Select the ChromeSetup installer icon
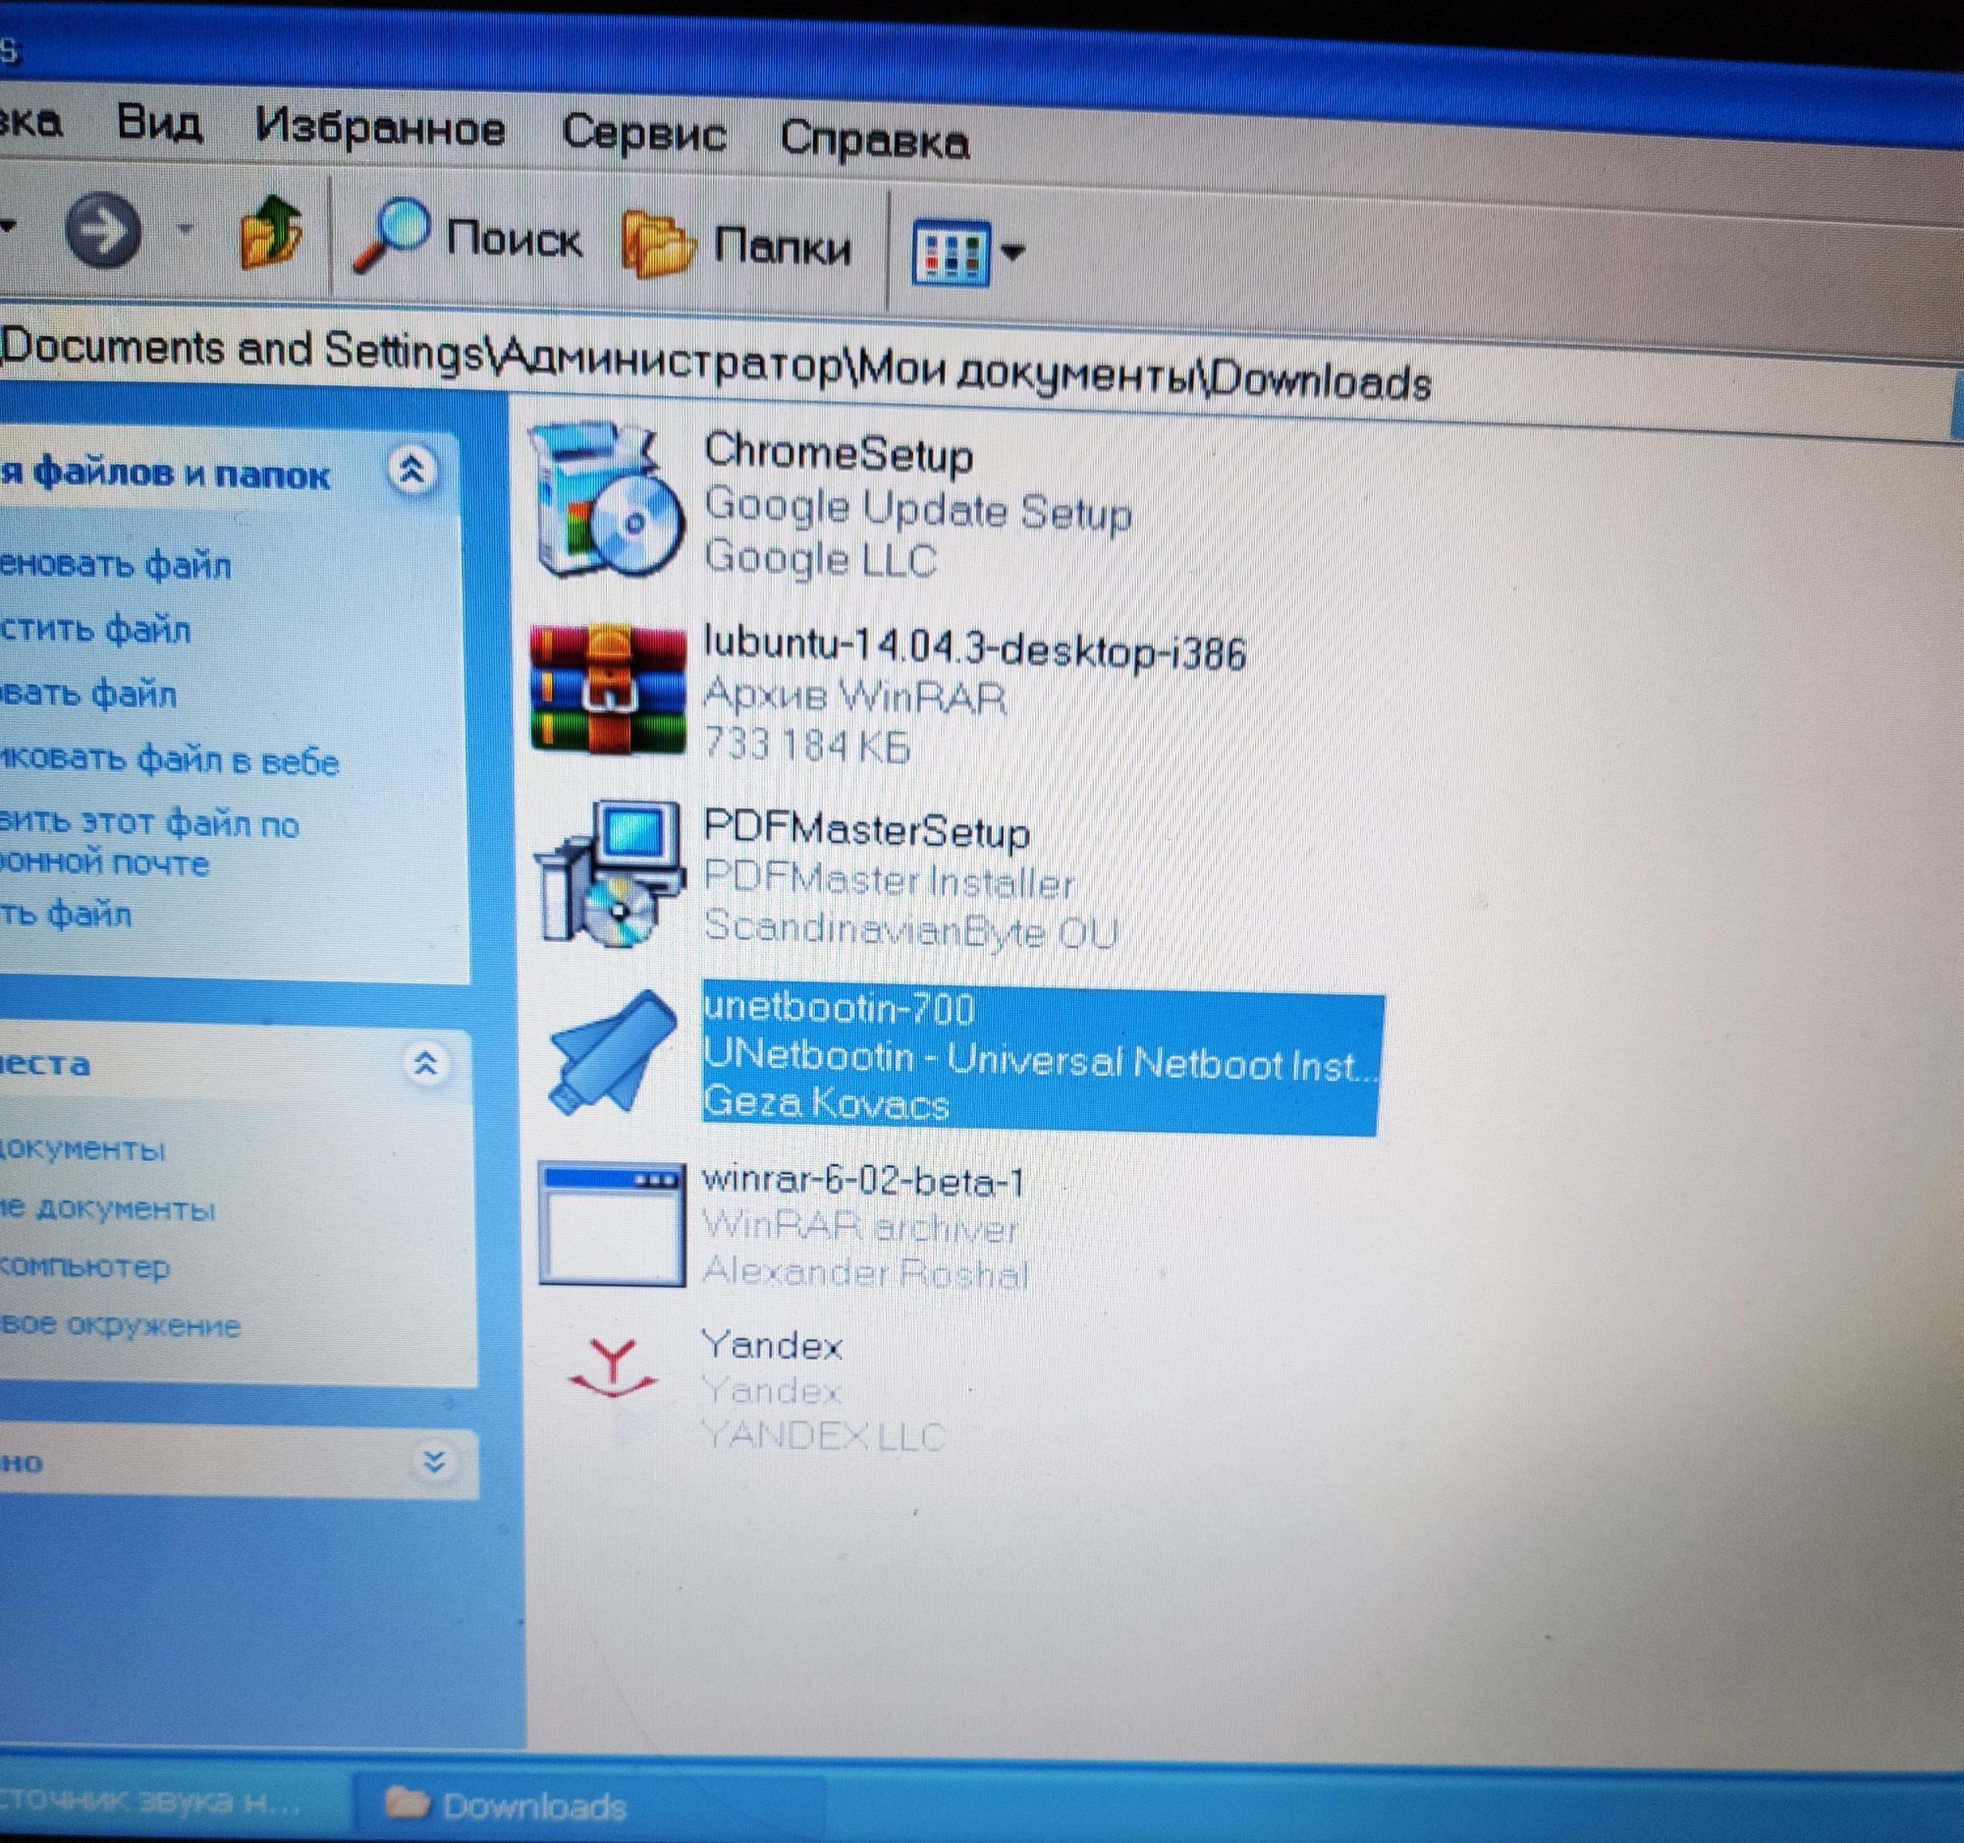The image size is (1964, 1843). (x=605, y=502)
